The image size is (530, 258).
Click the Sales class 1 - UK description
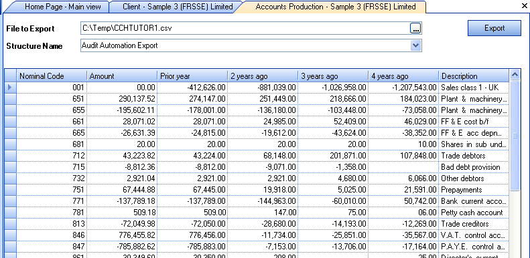coord(474,88)
